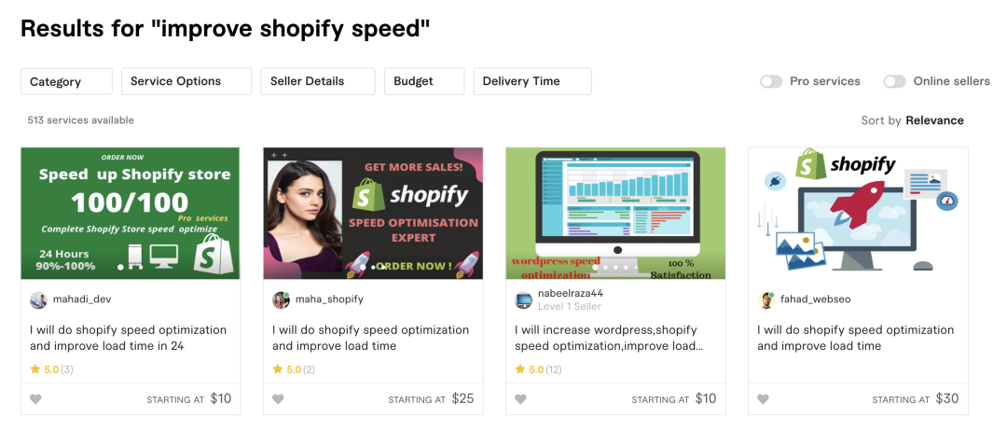Open Seller Details filter dropdown

318,81
